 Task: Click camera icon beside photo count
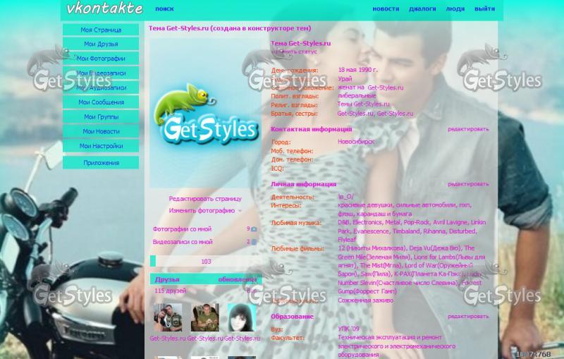pos(254,229)
